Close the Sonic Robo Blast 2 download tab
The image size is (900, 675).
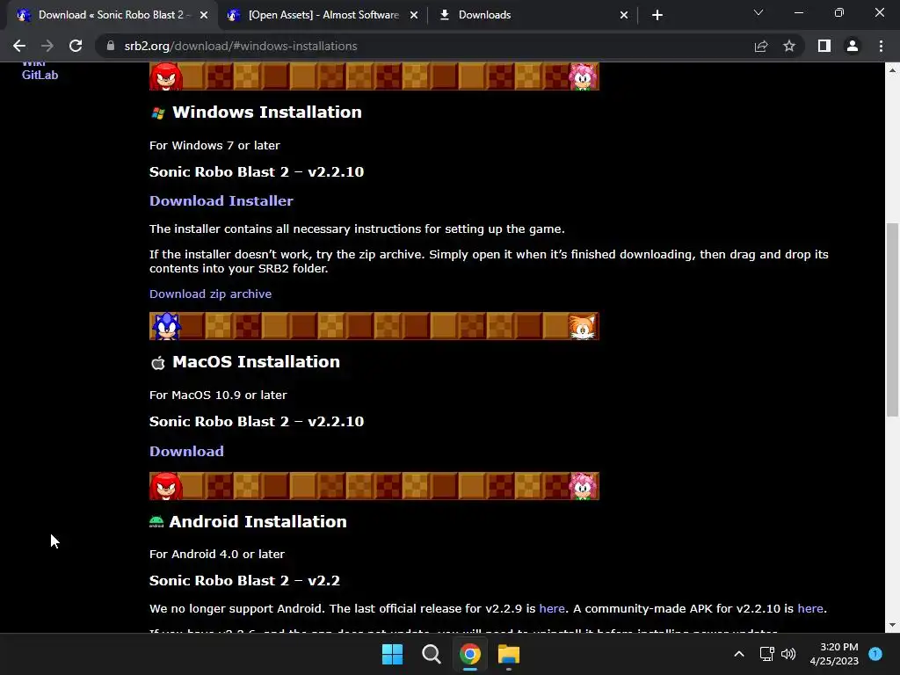click(204, 15)
